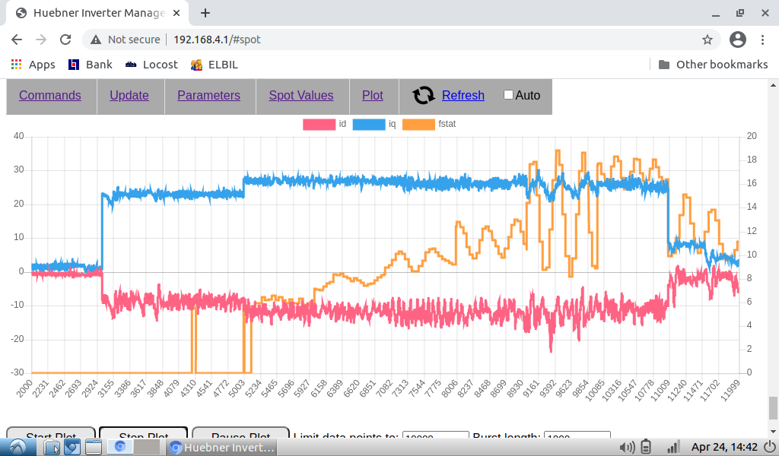Open a new browser tab
The width and height of the screenshot is (779, 456).
(x=205, y=13)
